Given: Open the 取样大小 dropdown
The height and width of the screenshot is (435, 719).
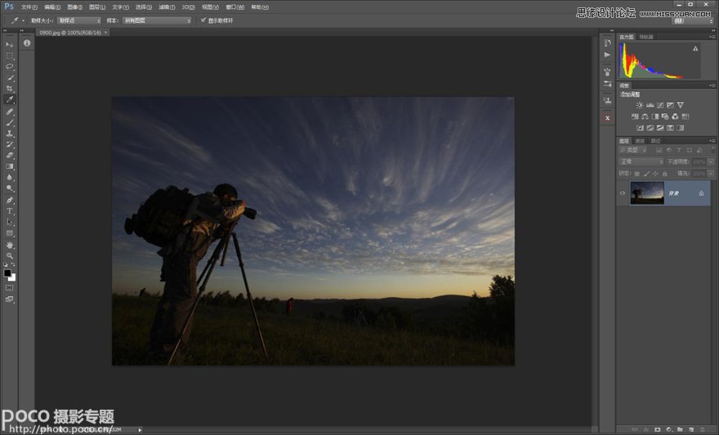Looking at the screenshot, I should [79, 20].
